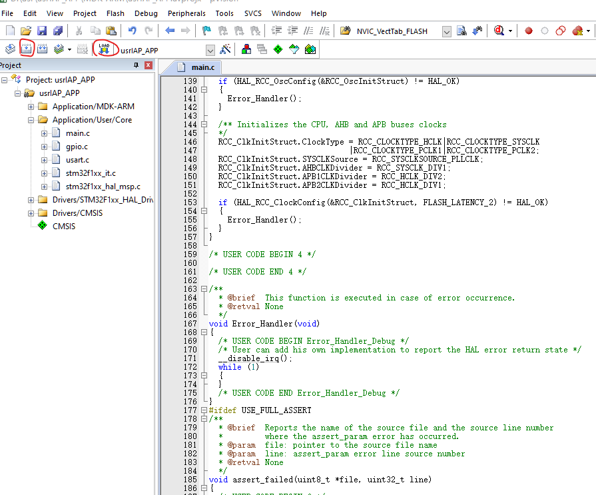Collapse Application/User/Core folder

pos(31,120)
